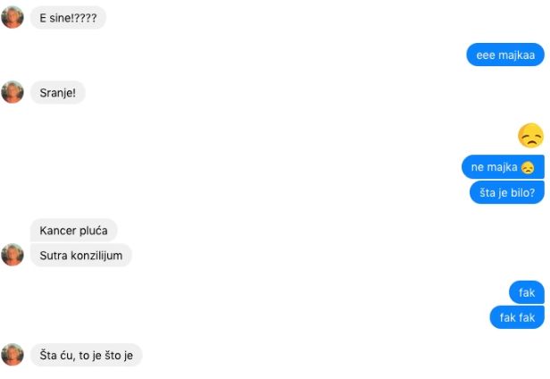Image resolution: width=550 pixels, height=379 pixels.
Task: Click the "Sranje!" message bubble
Action: 58,92
